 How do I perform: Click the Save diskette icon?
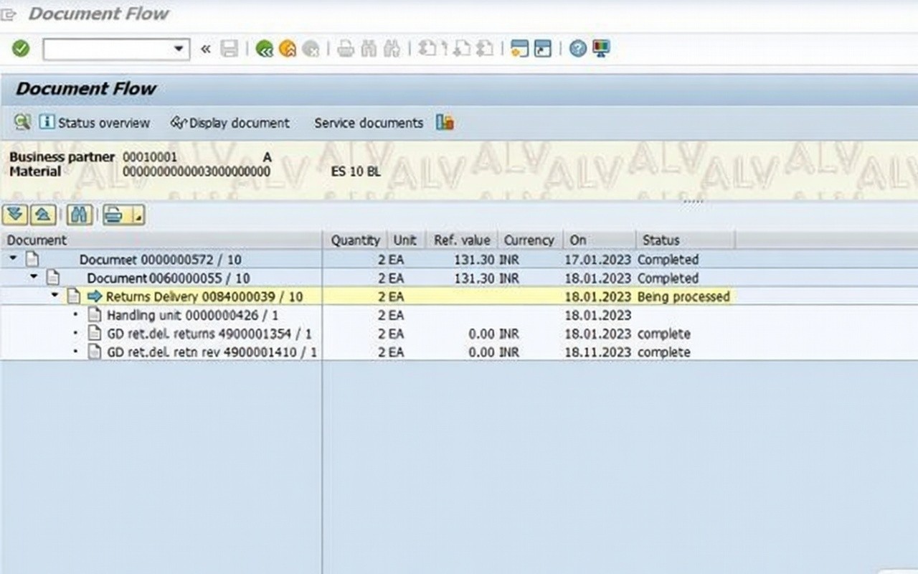tap(229, 49)
